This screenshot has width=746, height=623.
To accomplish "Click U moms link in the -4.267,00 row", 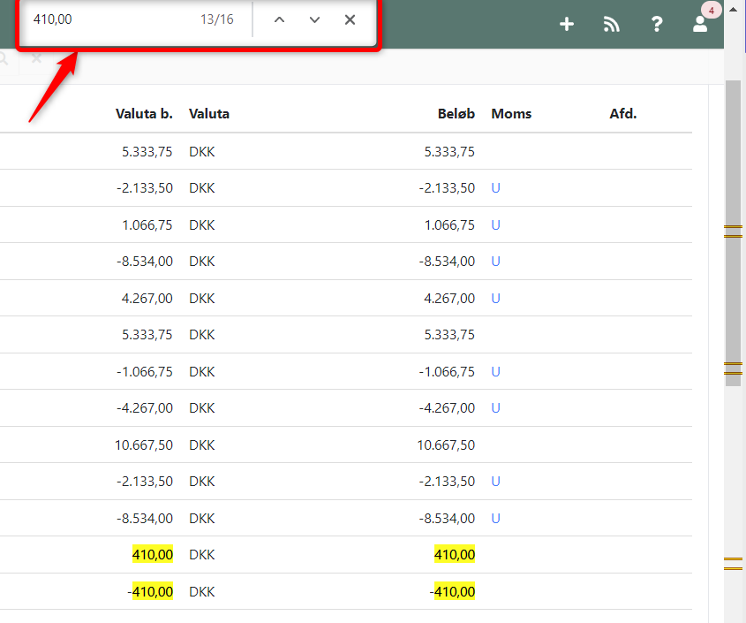I will (x=495, y=408).
